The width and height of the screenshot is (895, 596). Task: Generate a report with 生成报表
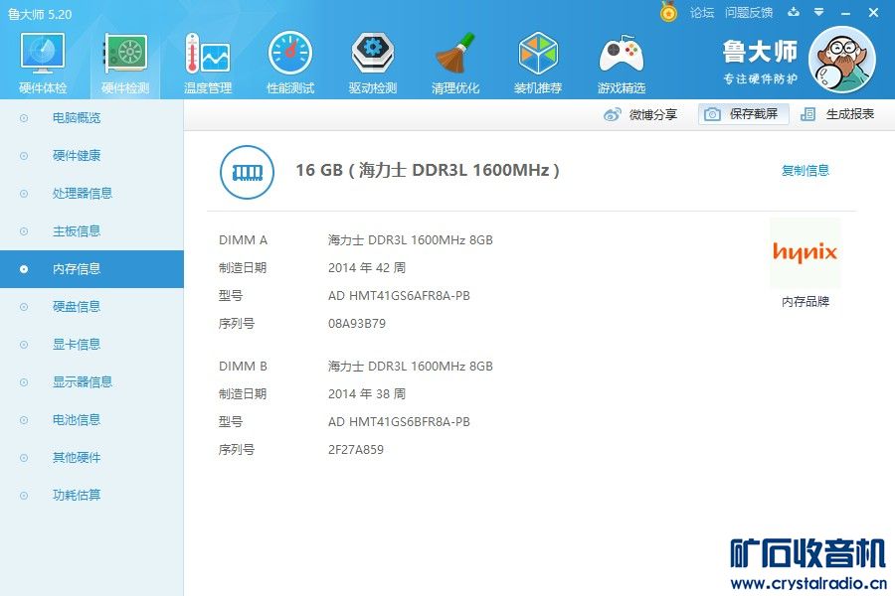tap(837, 114)
